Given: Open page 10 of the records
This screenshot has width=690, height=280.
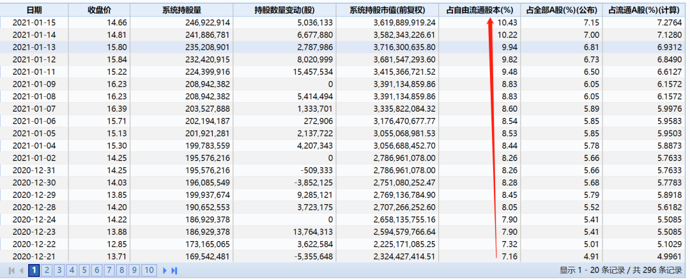Looking at the screenshot, I should (149, 270).
